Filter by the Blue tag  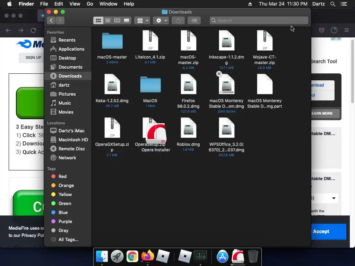click(68, 213)
